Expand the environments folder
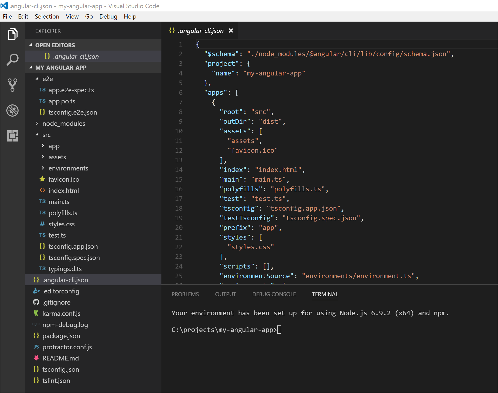The image size is (498, 393). click(x=43, y=168)
